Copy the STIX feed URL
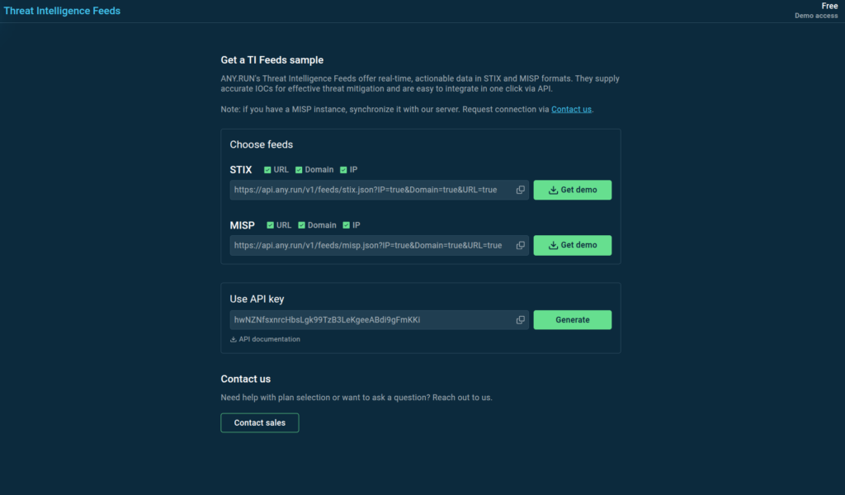Image resolution: width=845 pixels, height=495 pixels. tap(521, 190)
